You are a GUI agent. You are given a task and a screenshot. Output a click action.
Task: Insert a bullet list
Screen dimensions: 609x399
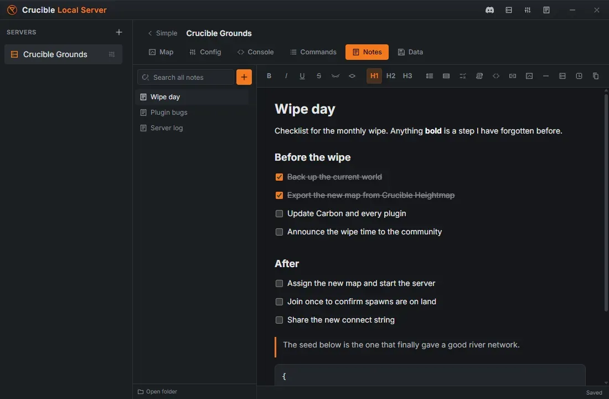tap(429, 76)
